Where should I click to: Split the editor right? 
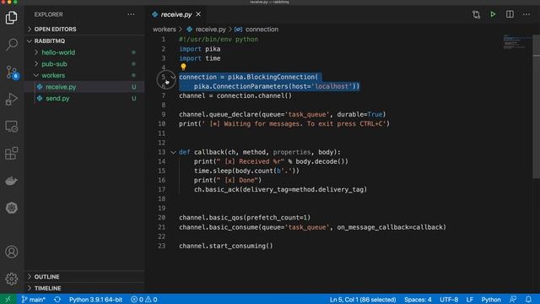(510, 14)
